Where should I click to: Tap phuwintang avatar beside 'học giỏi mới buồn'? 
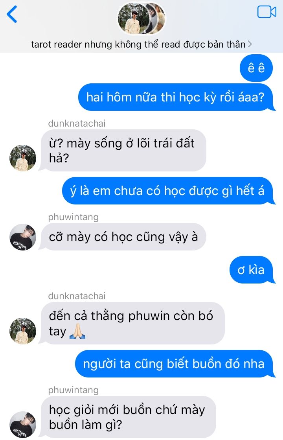(23, 424)
